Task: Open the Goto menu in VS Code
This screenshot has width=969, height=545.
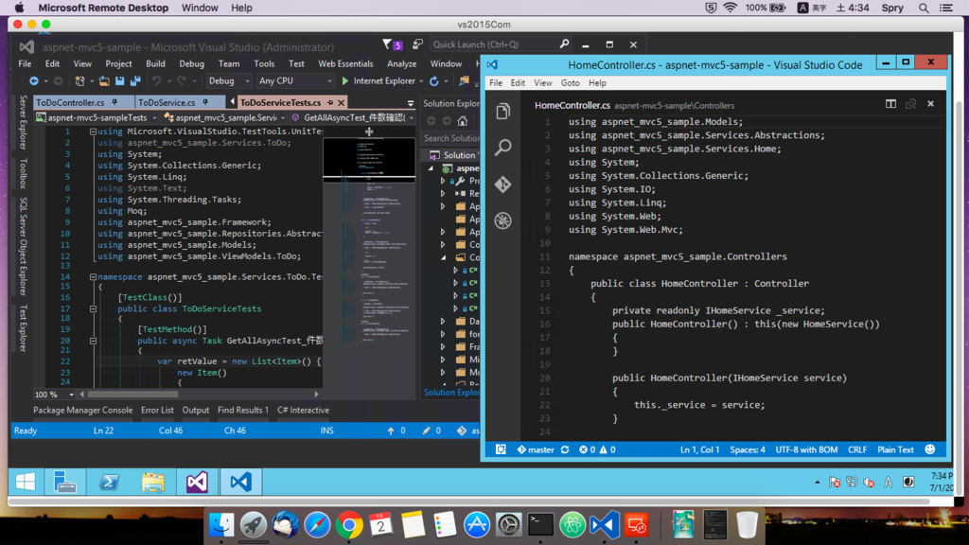Action: [570, 83]
